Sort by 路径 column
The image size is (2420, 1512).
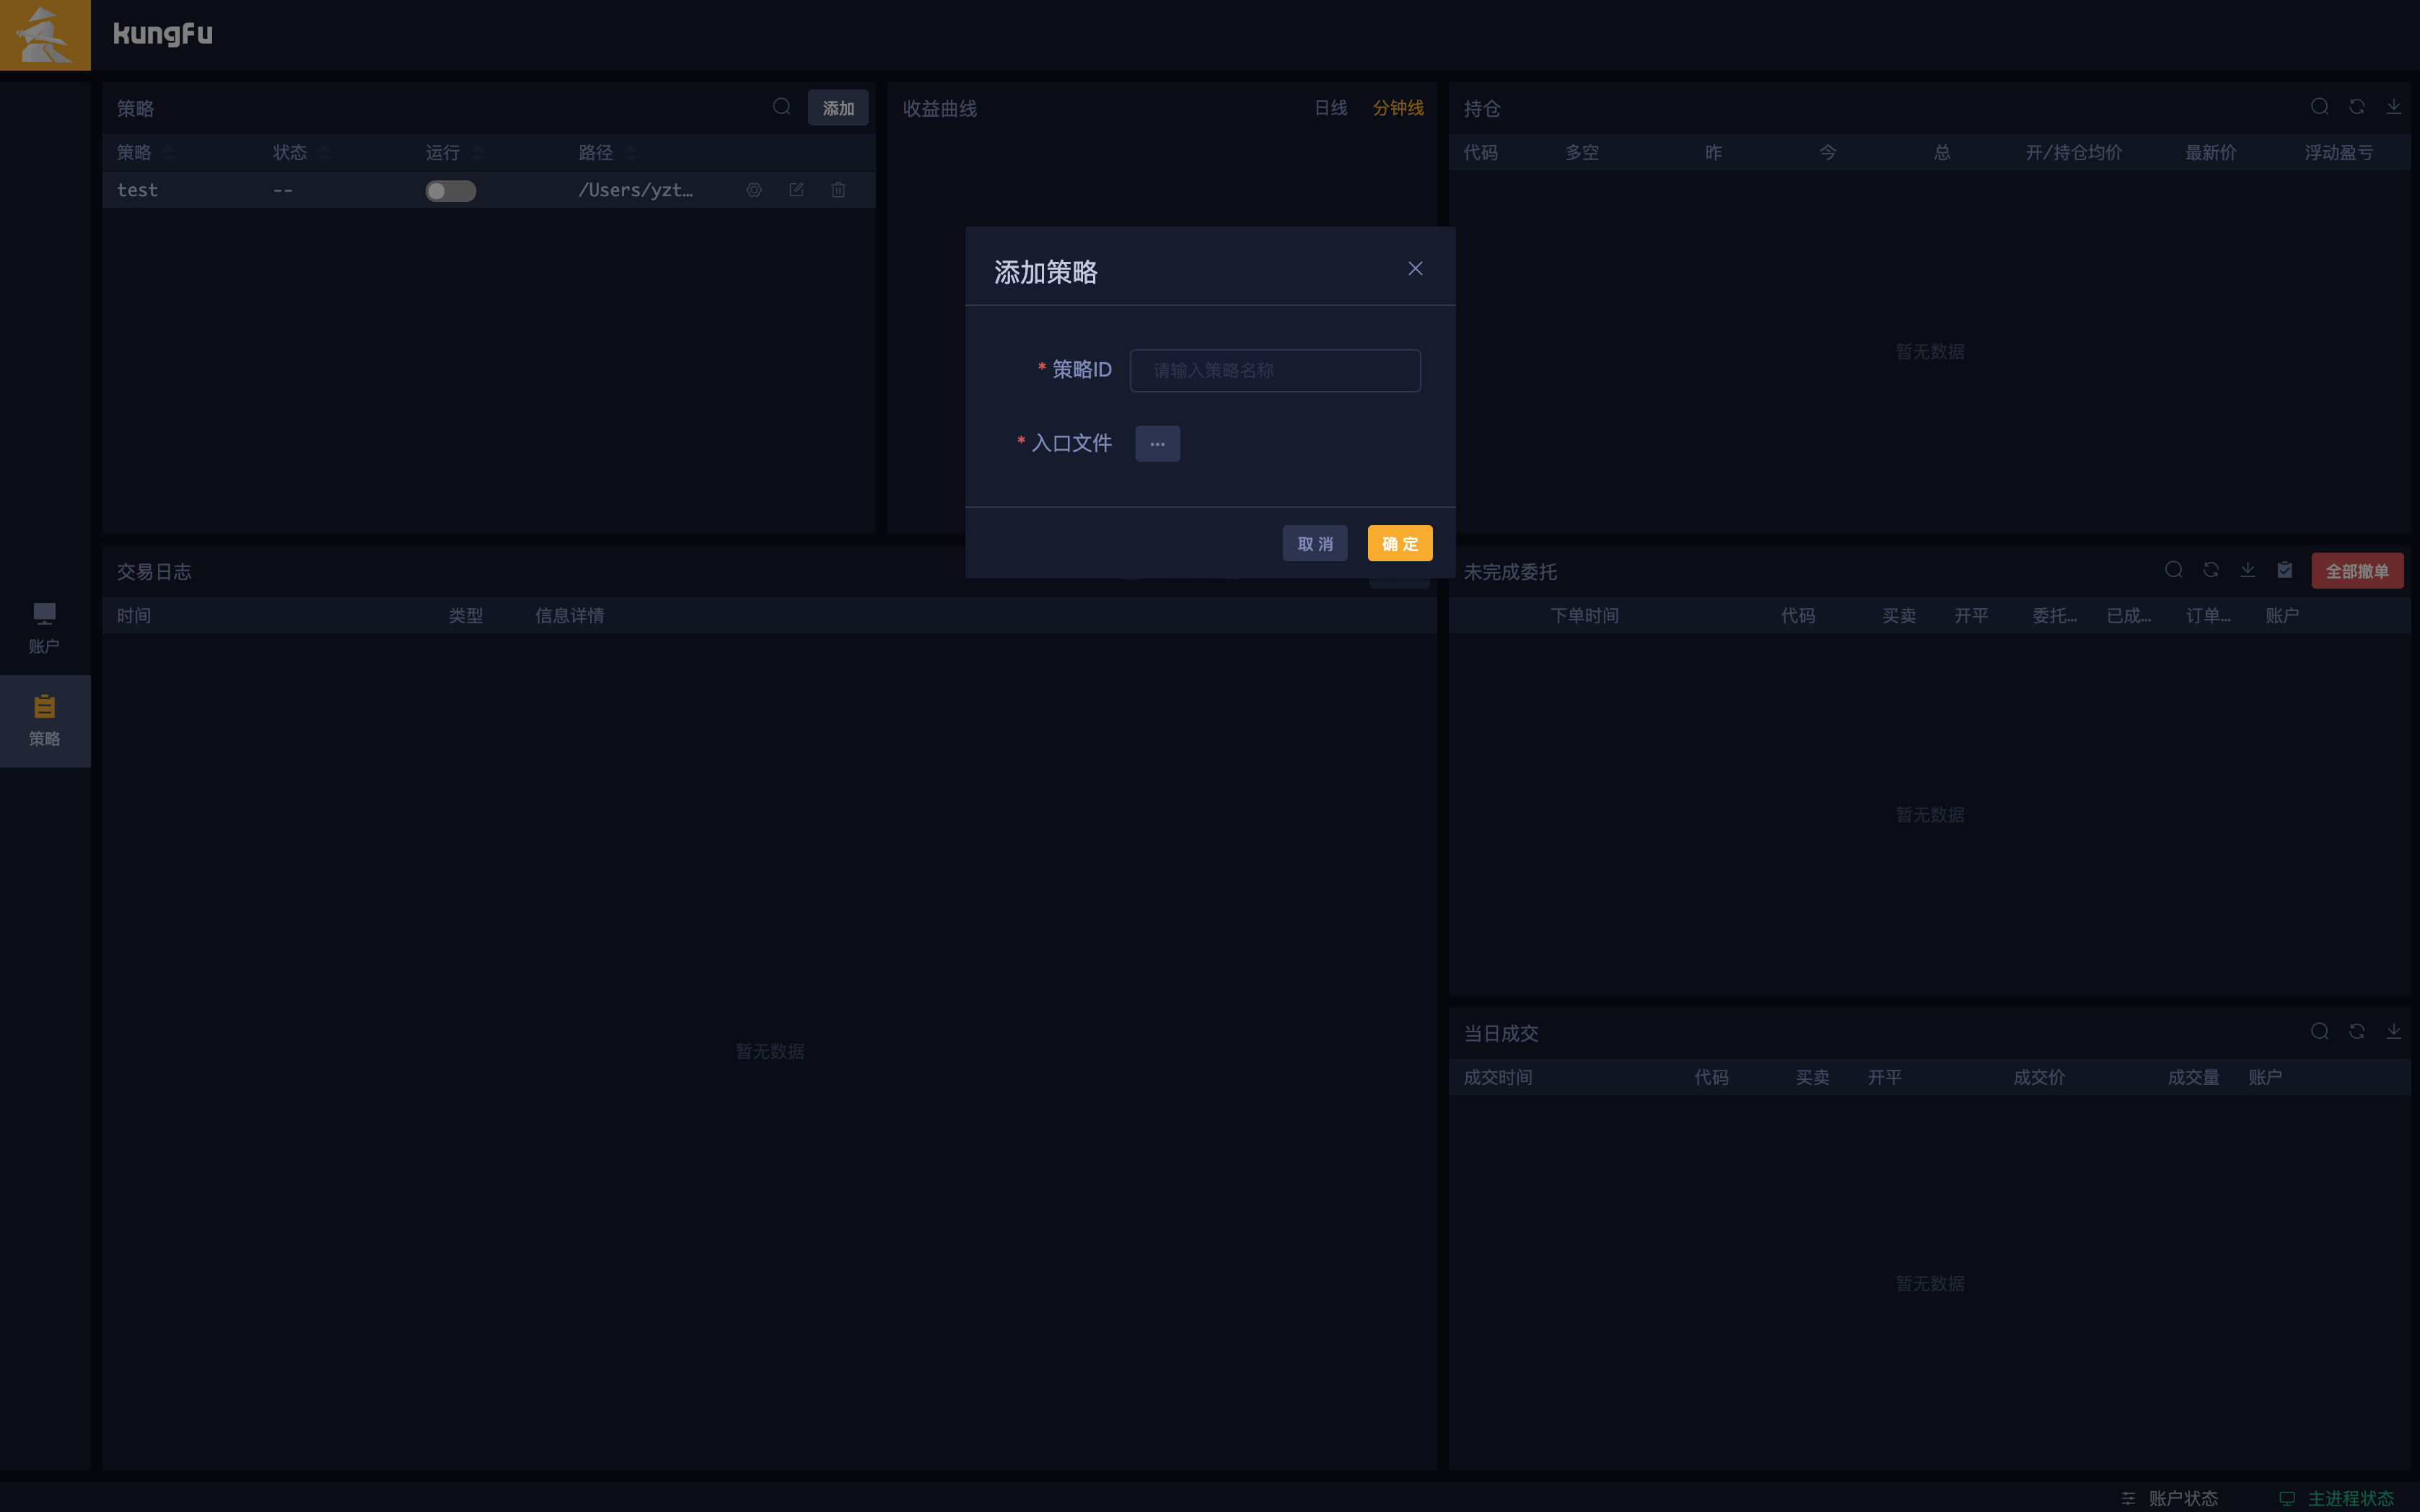click(x=631, y=153)
